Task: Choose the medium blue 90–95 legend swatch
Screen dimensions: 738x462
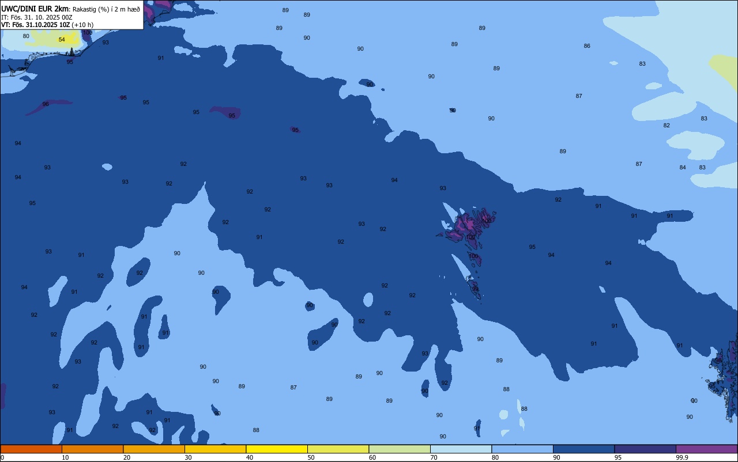Action: (583, 449)
